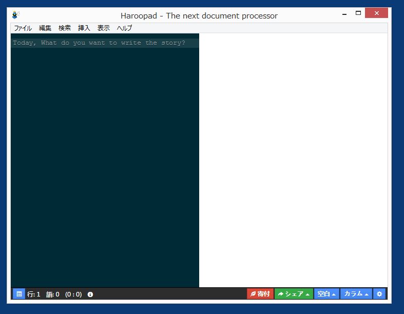
Task: Click the red 寄付 donate button
Action: (x=260, y=294)
